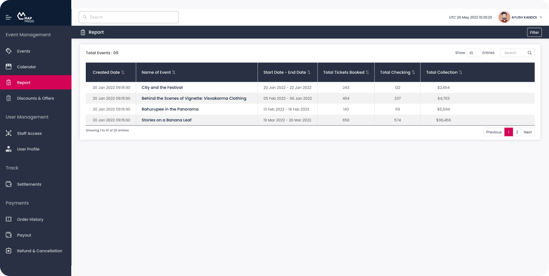Open the Payout menu item
Image resolution: width=549 pixels, height=276 pixels.
pyautogui.click(x=24, y=235)
